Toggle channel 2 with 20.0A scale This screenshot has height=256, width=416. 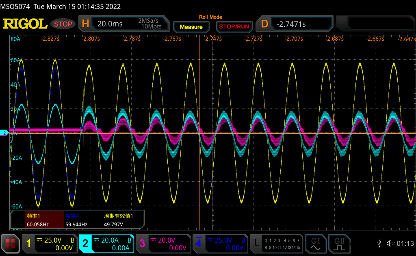pos(106,243)
